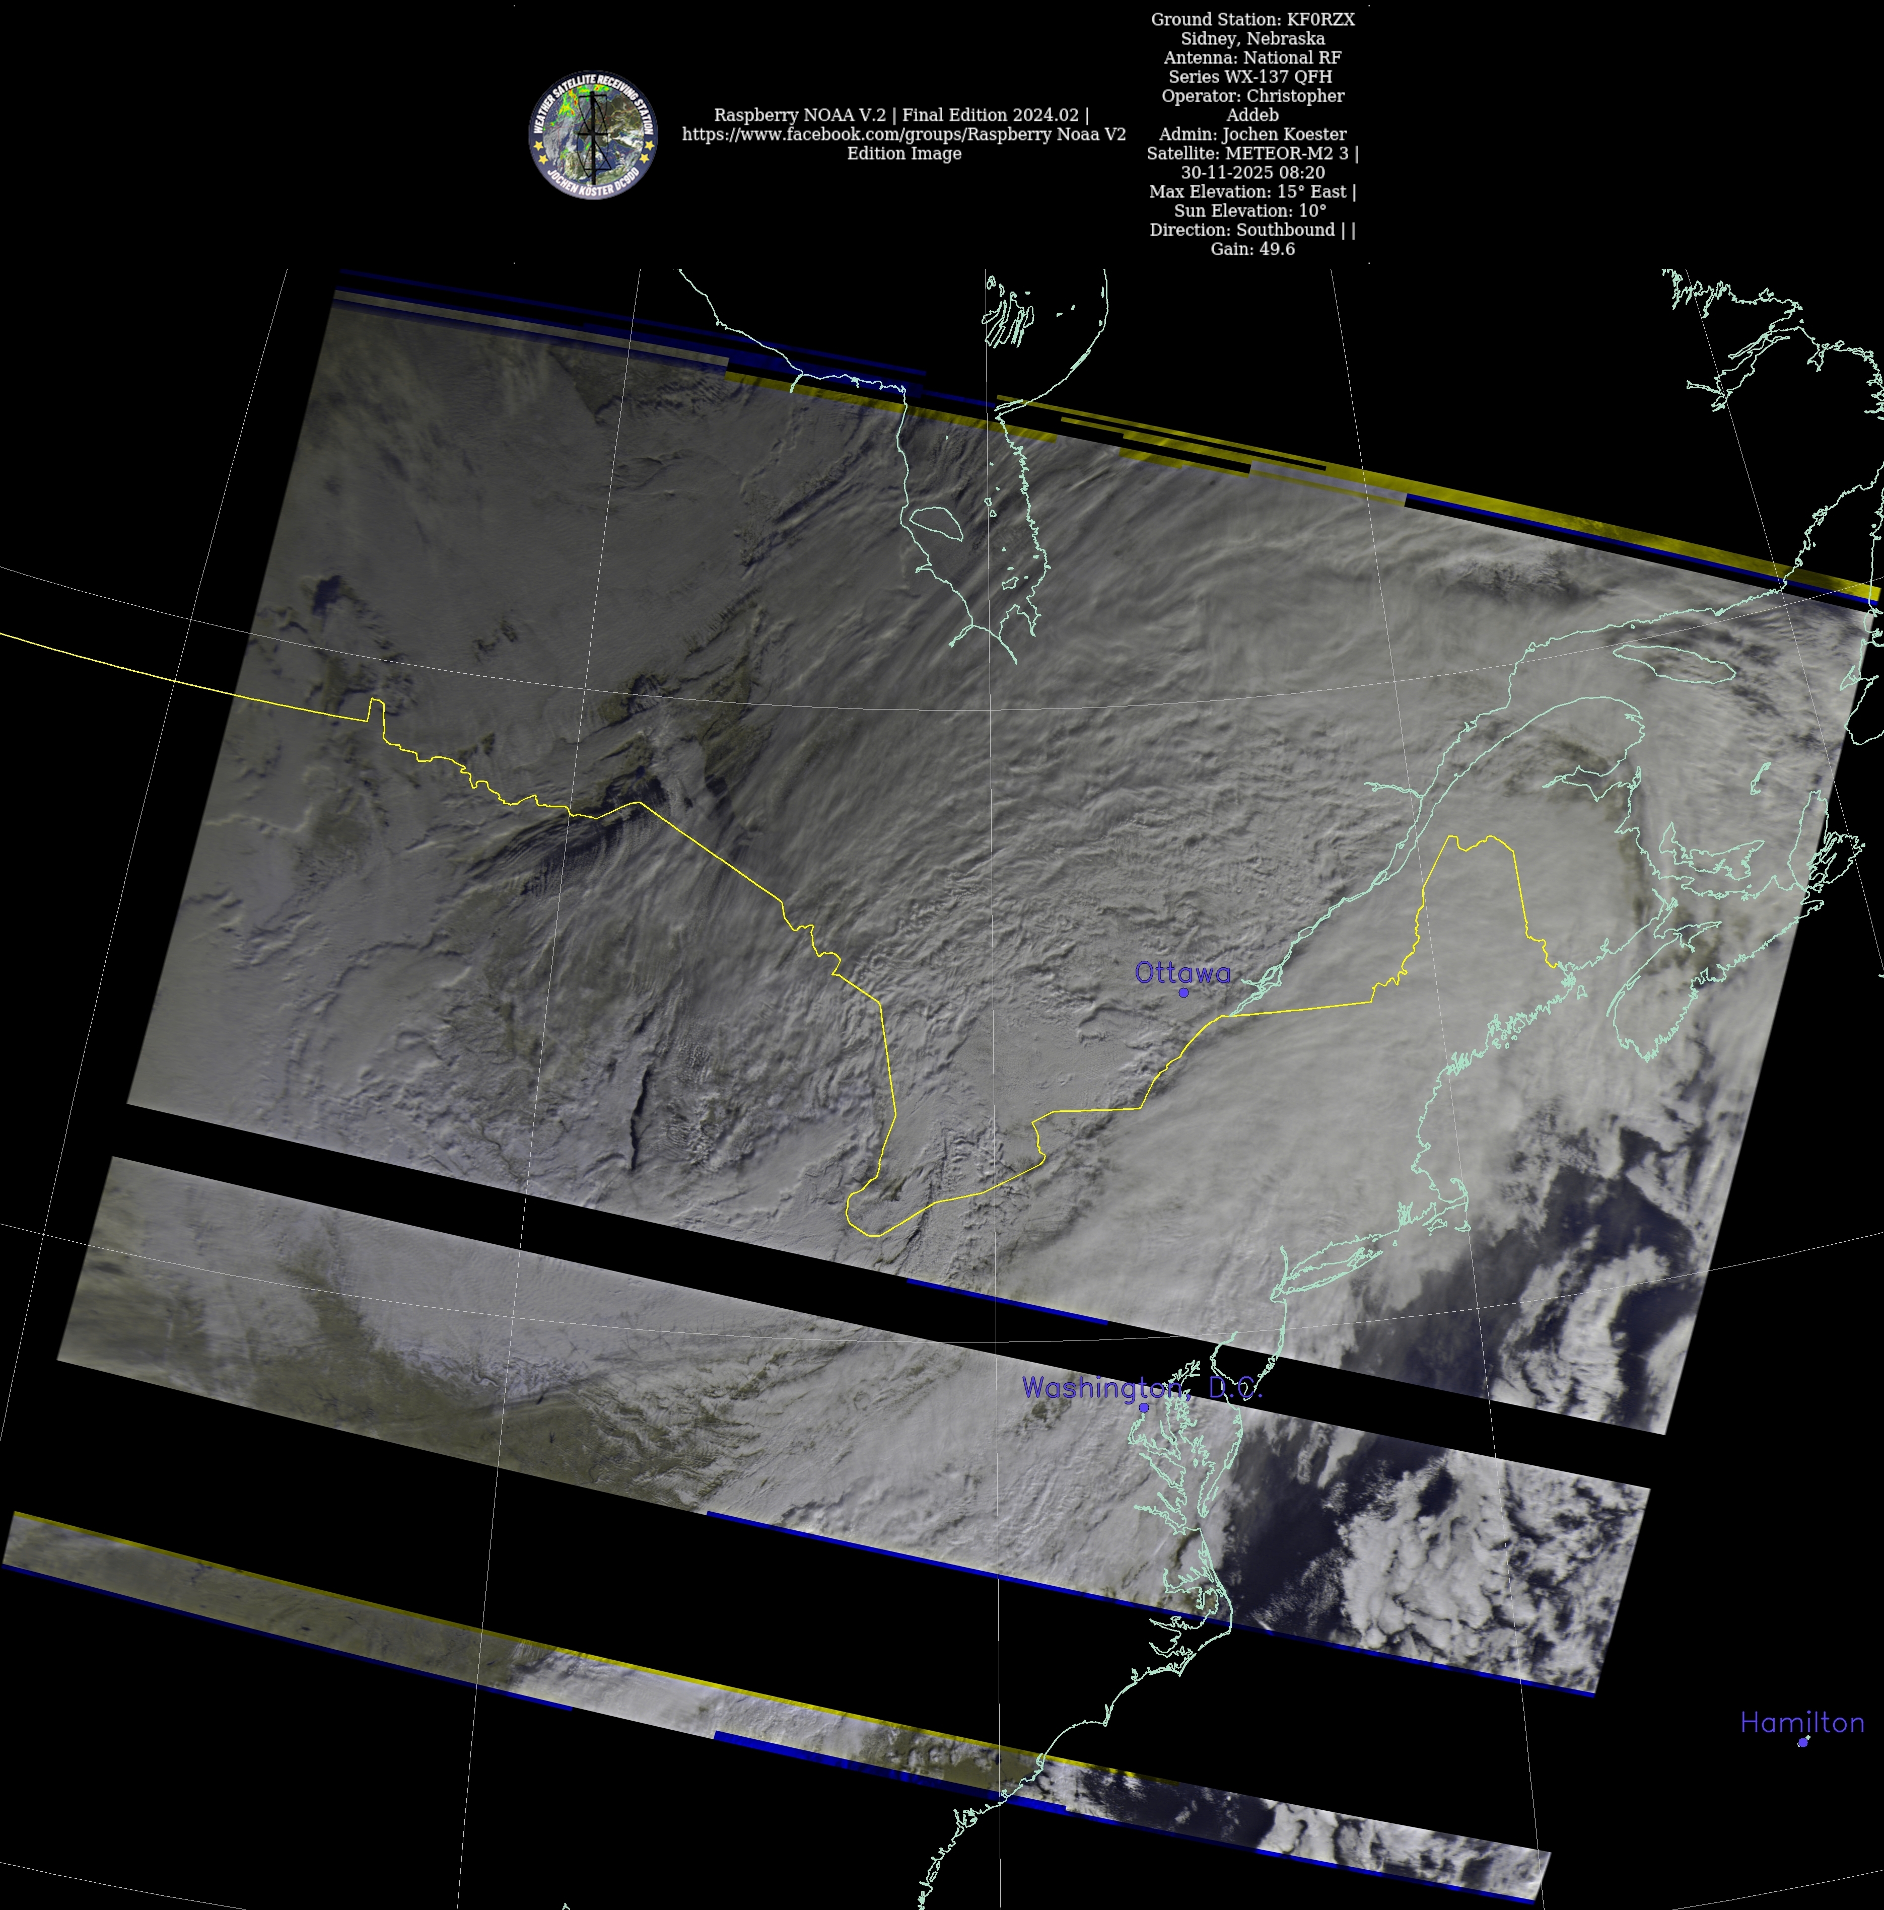Select the Ground Station KF0RZX text
The width and height of the screenshot is (1884, 1910).
coord(1252,20)
